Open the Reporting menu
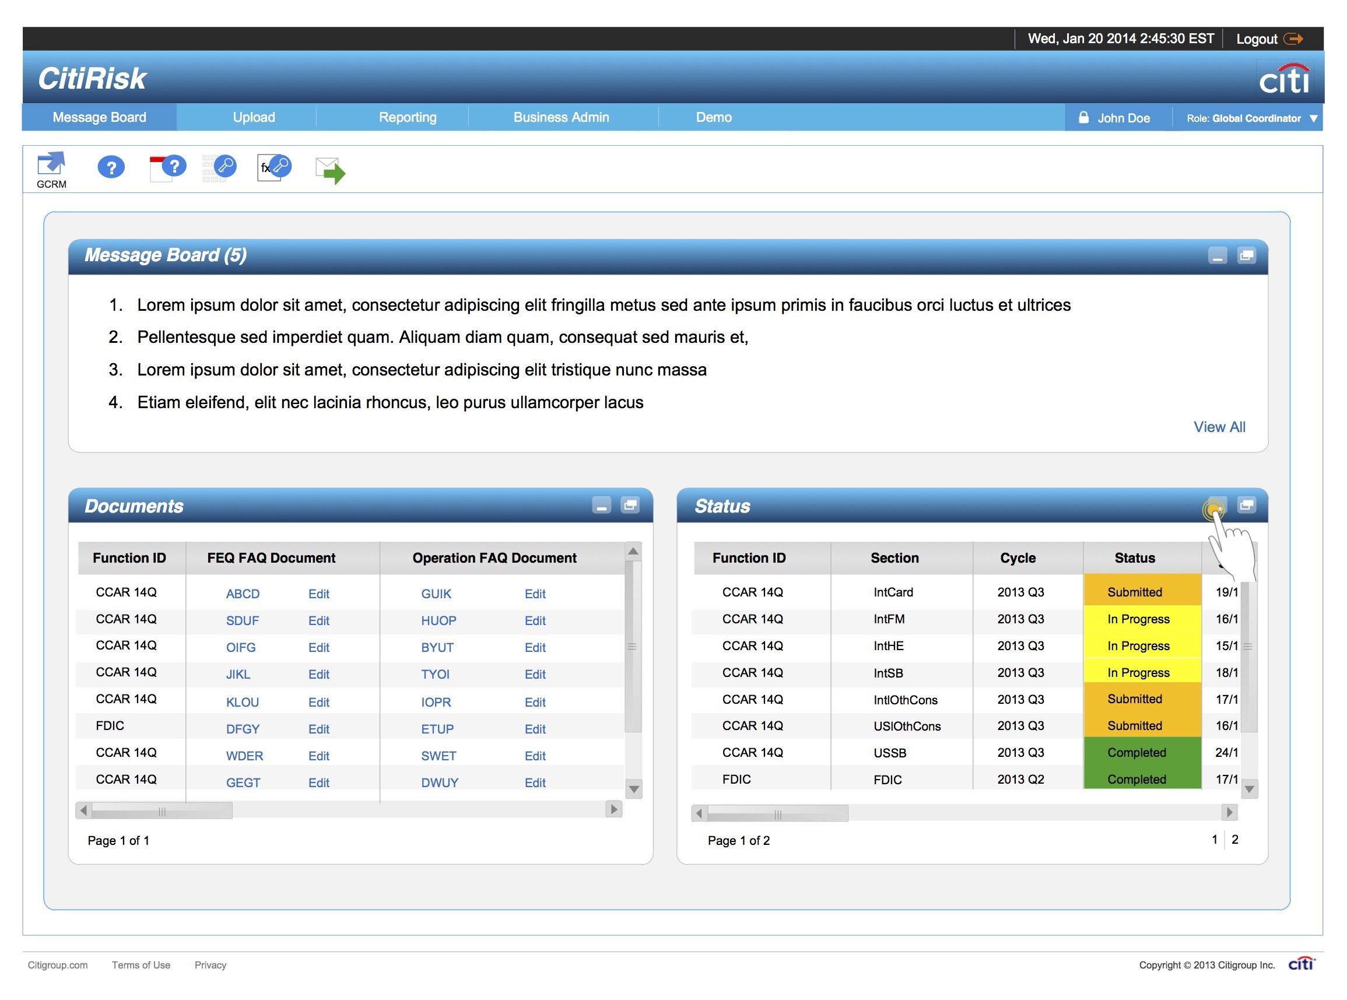The width and height of the screenshot is (1347, 1000). coord(408,117)
